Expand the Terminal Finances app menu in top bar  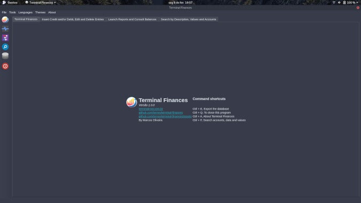click(41, 3)
